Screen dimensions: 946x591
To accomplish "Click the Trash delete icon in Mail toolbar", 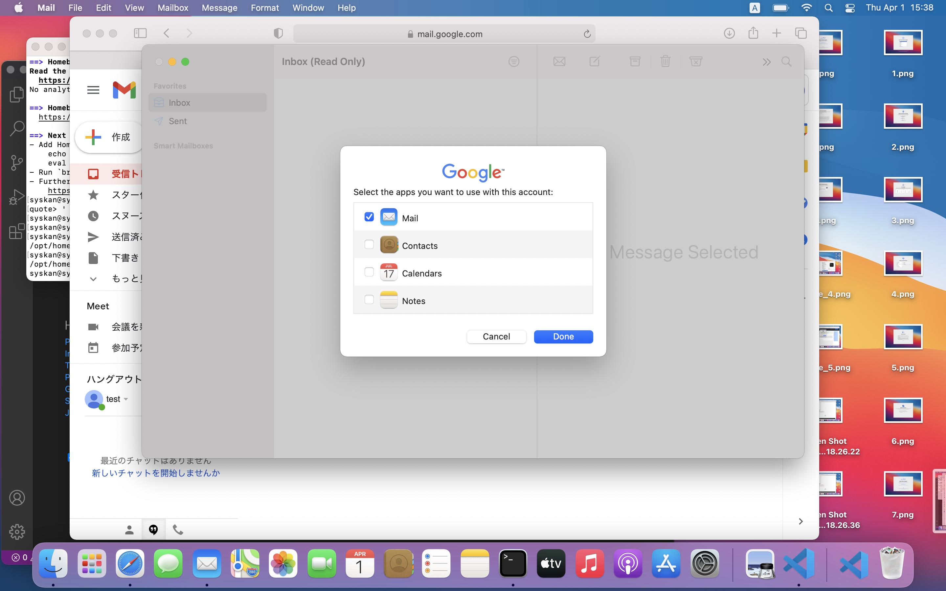I will 665,61.
